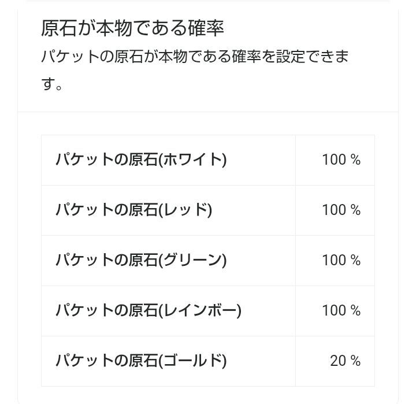Screen dimensions: 416x404
Task: Edit the 100 value for グリーン
Action: [334, 260]
